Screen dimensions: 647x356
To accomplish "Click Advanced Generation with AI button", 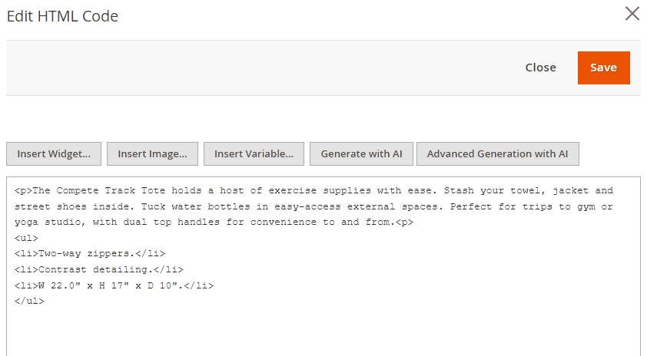I will [498, 153].
